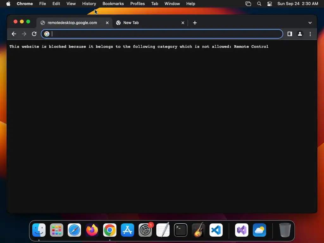This screenshot has width=324, height=243.
Task: Open the View menu
Action: [x=71, y=4]
